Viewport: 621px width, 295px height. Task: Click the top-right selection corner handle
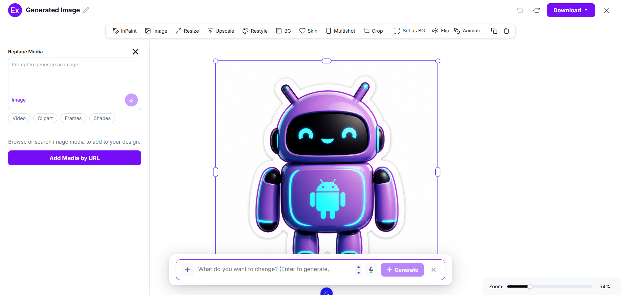(x=438, y=61)
